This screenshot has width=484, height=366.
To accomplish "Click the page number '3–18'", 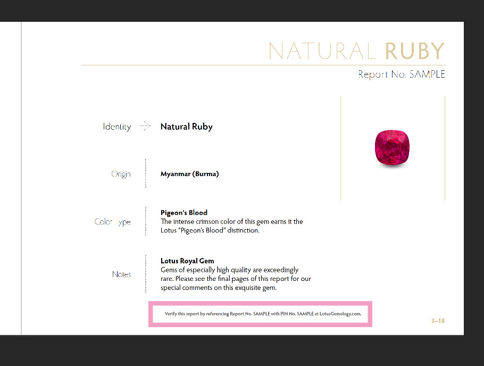I will click(438, 321).
